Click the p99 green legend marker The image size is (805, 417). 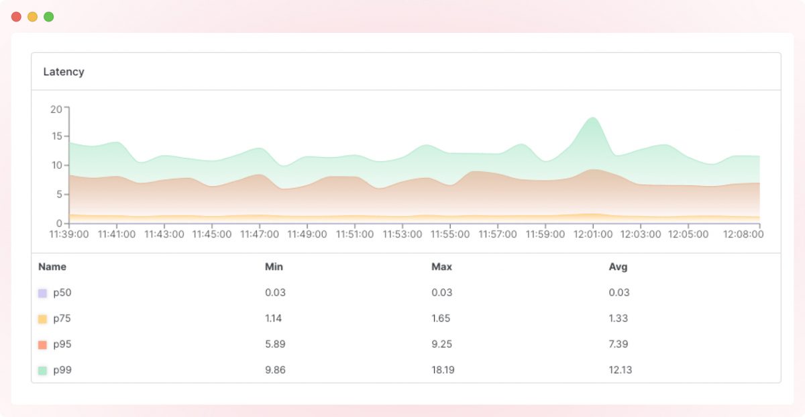[42, 369]
